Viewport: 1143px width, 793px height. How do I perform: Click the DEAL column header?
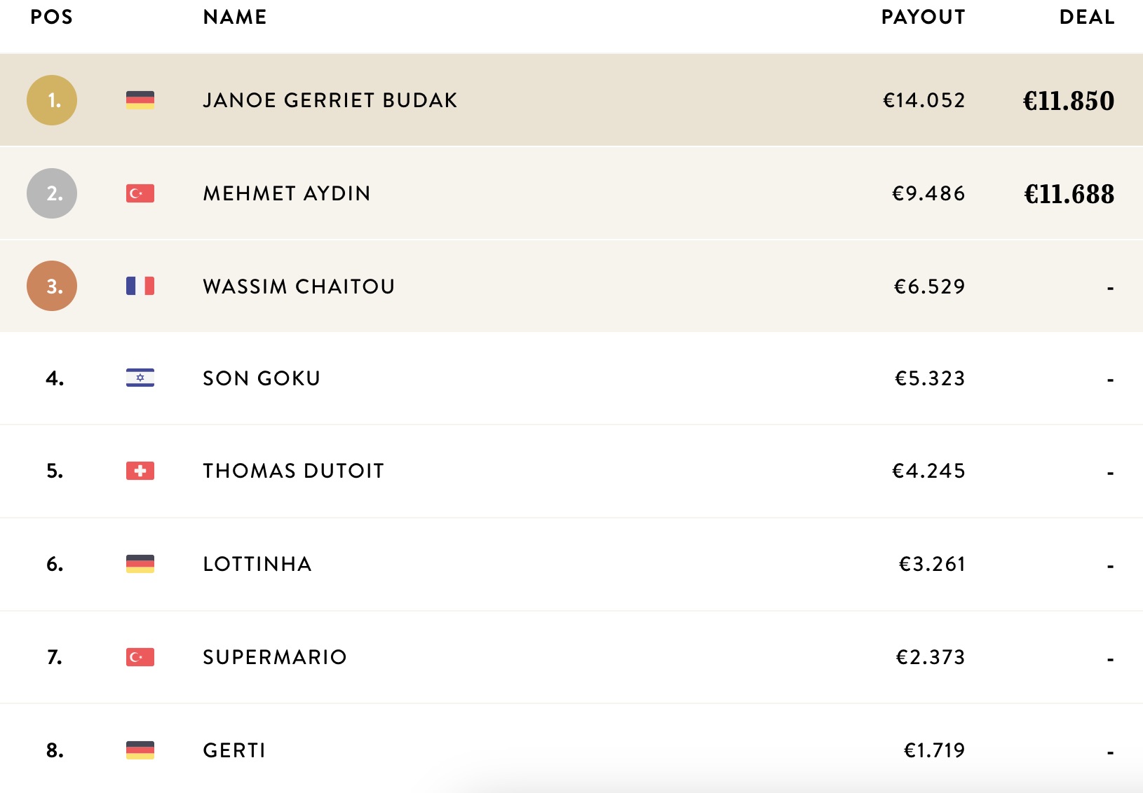click(1087, 17)
